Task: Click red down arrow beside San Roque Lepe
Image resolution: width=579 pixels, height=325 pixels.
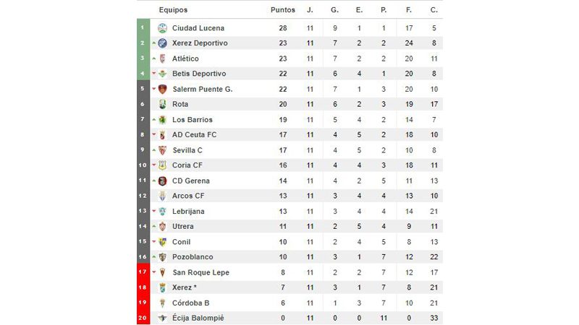Action: coord(154,272)
